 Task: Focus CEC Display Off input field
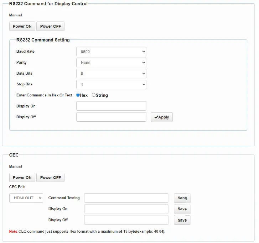click(126, 220)
